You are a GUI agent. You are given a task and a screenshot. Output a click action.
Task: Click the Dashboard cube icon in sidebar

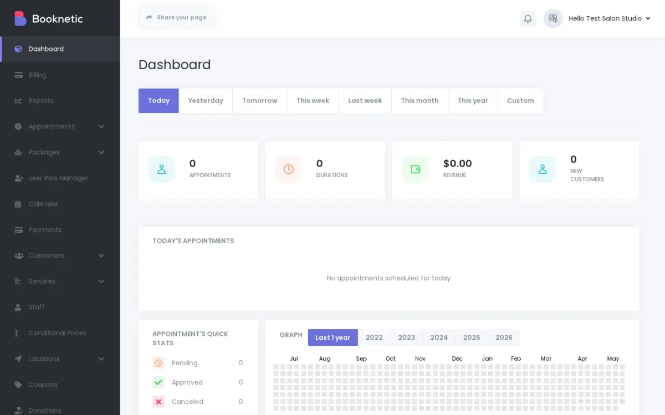[18, 49]
